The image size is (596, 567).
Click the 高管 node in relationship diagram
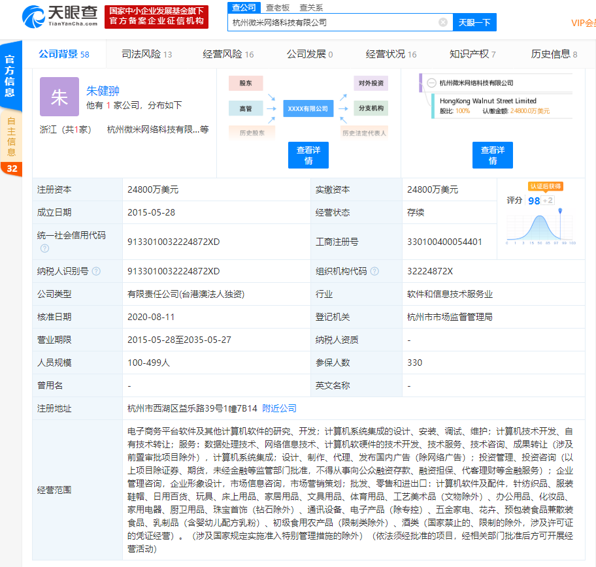coord(246,108)
